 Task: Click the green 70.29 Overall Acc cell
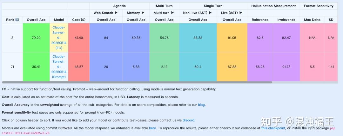point(36,38)
